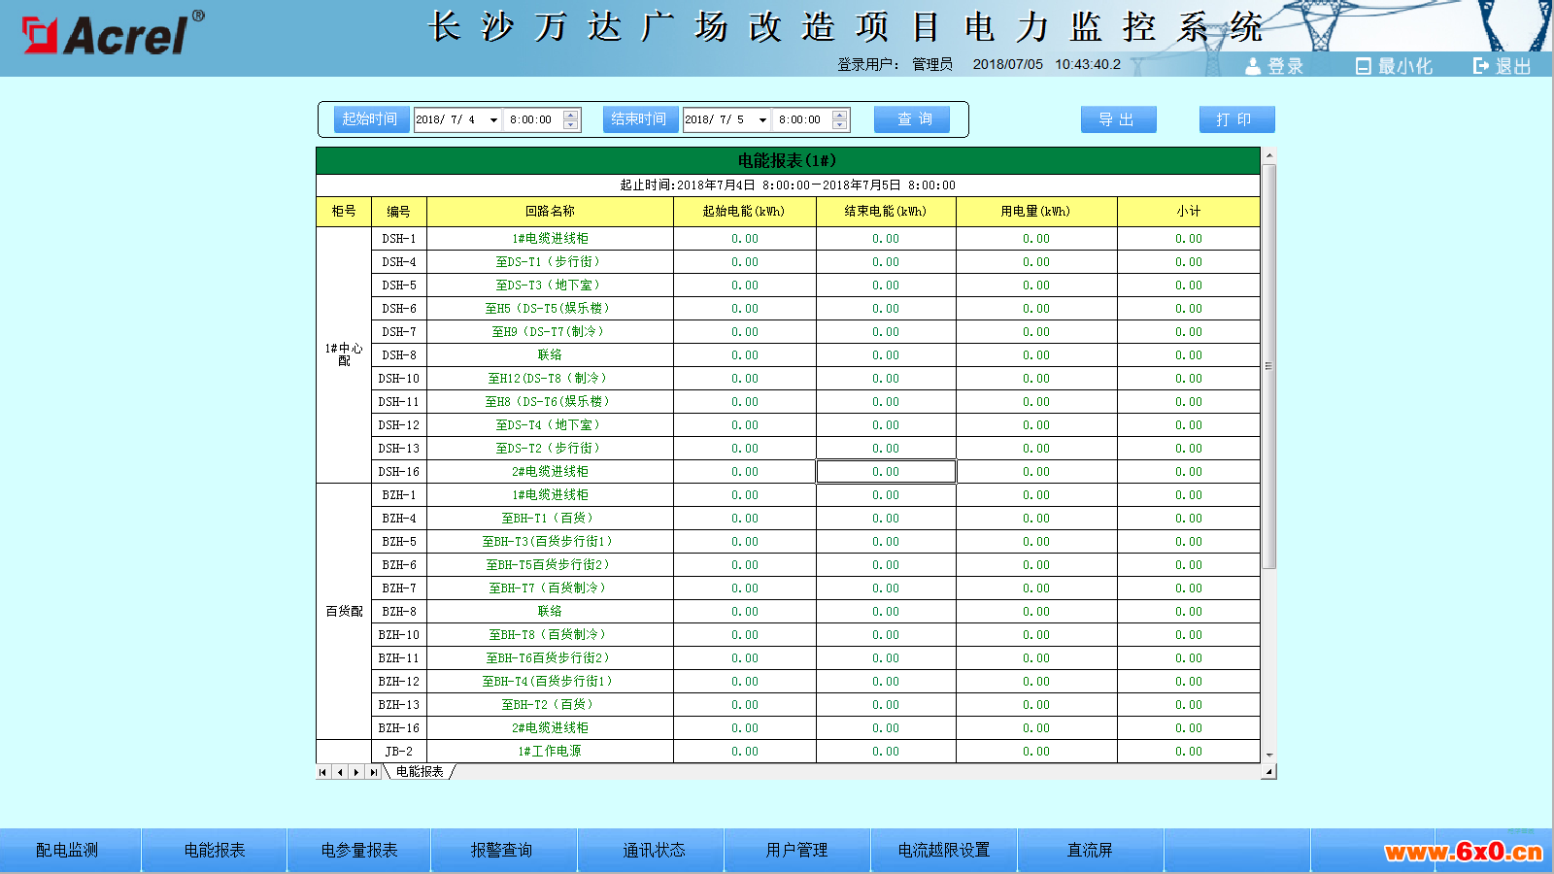
Task: Select the 电能报表 sheet tab below the table
Action: (420, 772)
